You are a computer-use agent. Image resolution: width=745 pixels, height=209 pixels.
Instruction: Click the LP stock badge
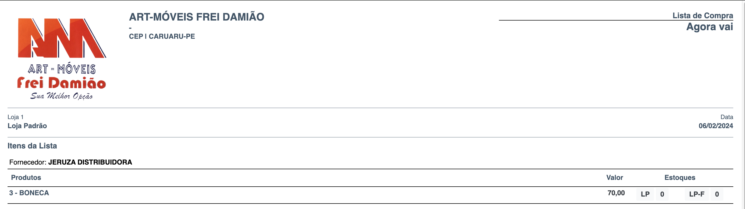click(645, 194)
